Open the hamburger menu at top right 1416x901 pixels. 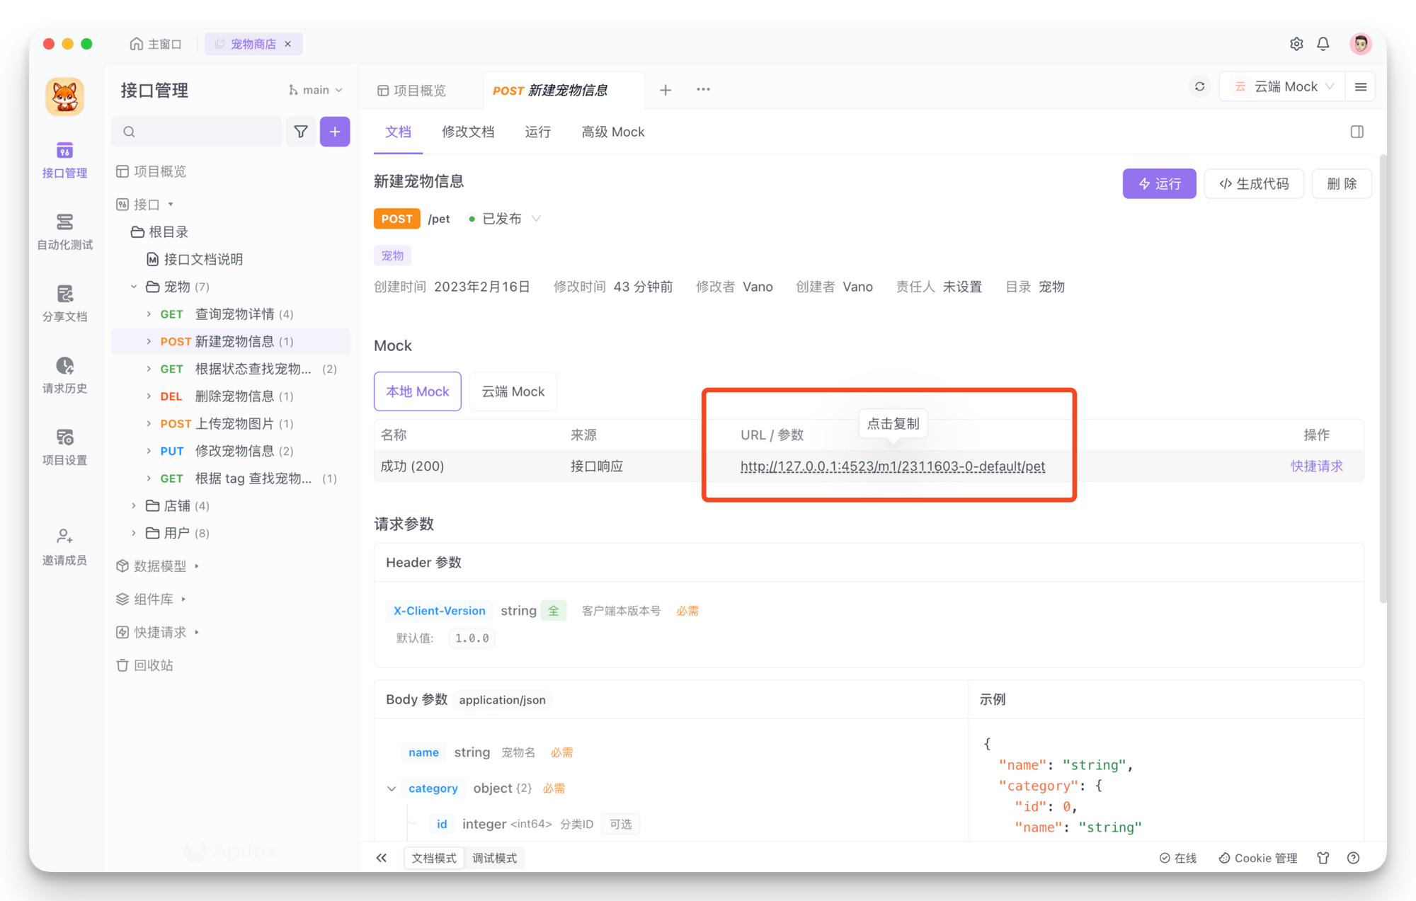point(1361,87)
